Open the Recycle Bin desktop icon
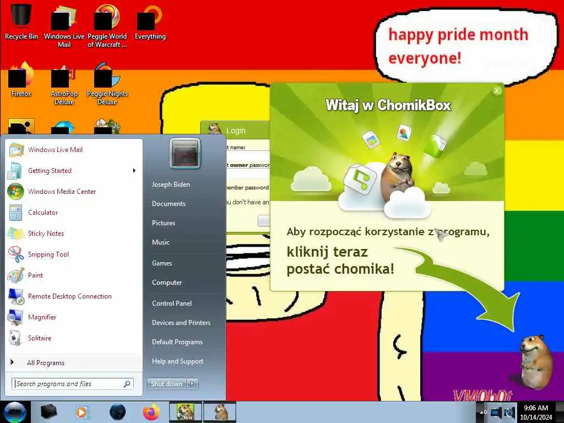Viewport: 564px width, 423px height. click(21, 21)
